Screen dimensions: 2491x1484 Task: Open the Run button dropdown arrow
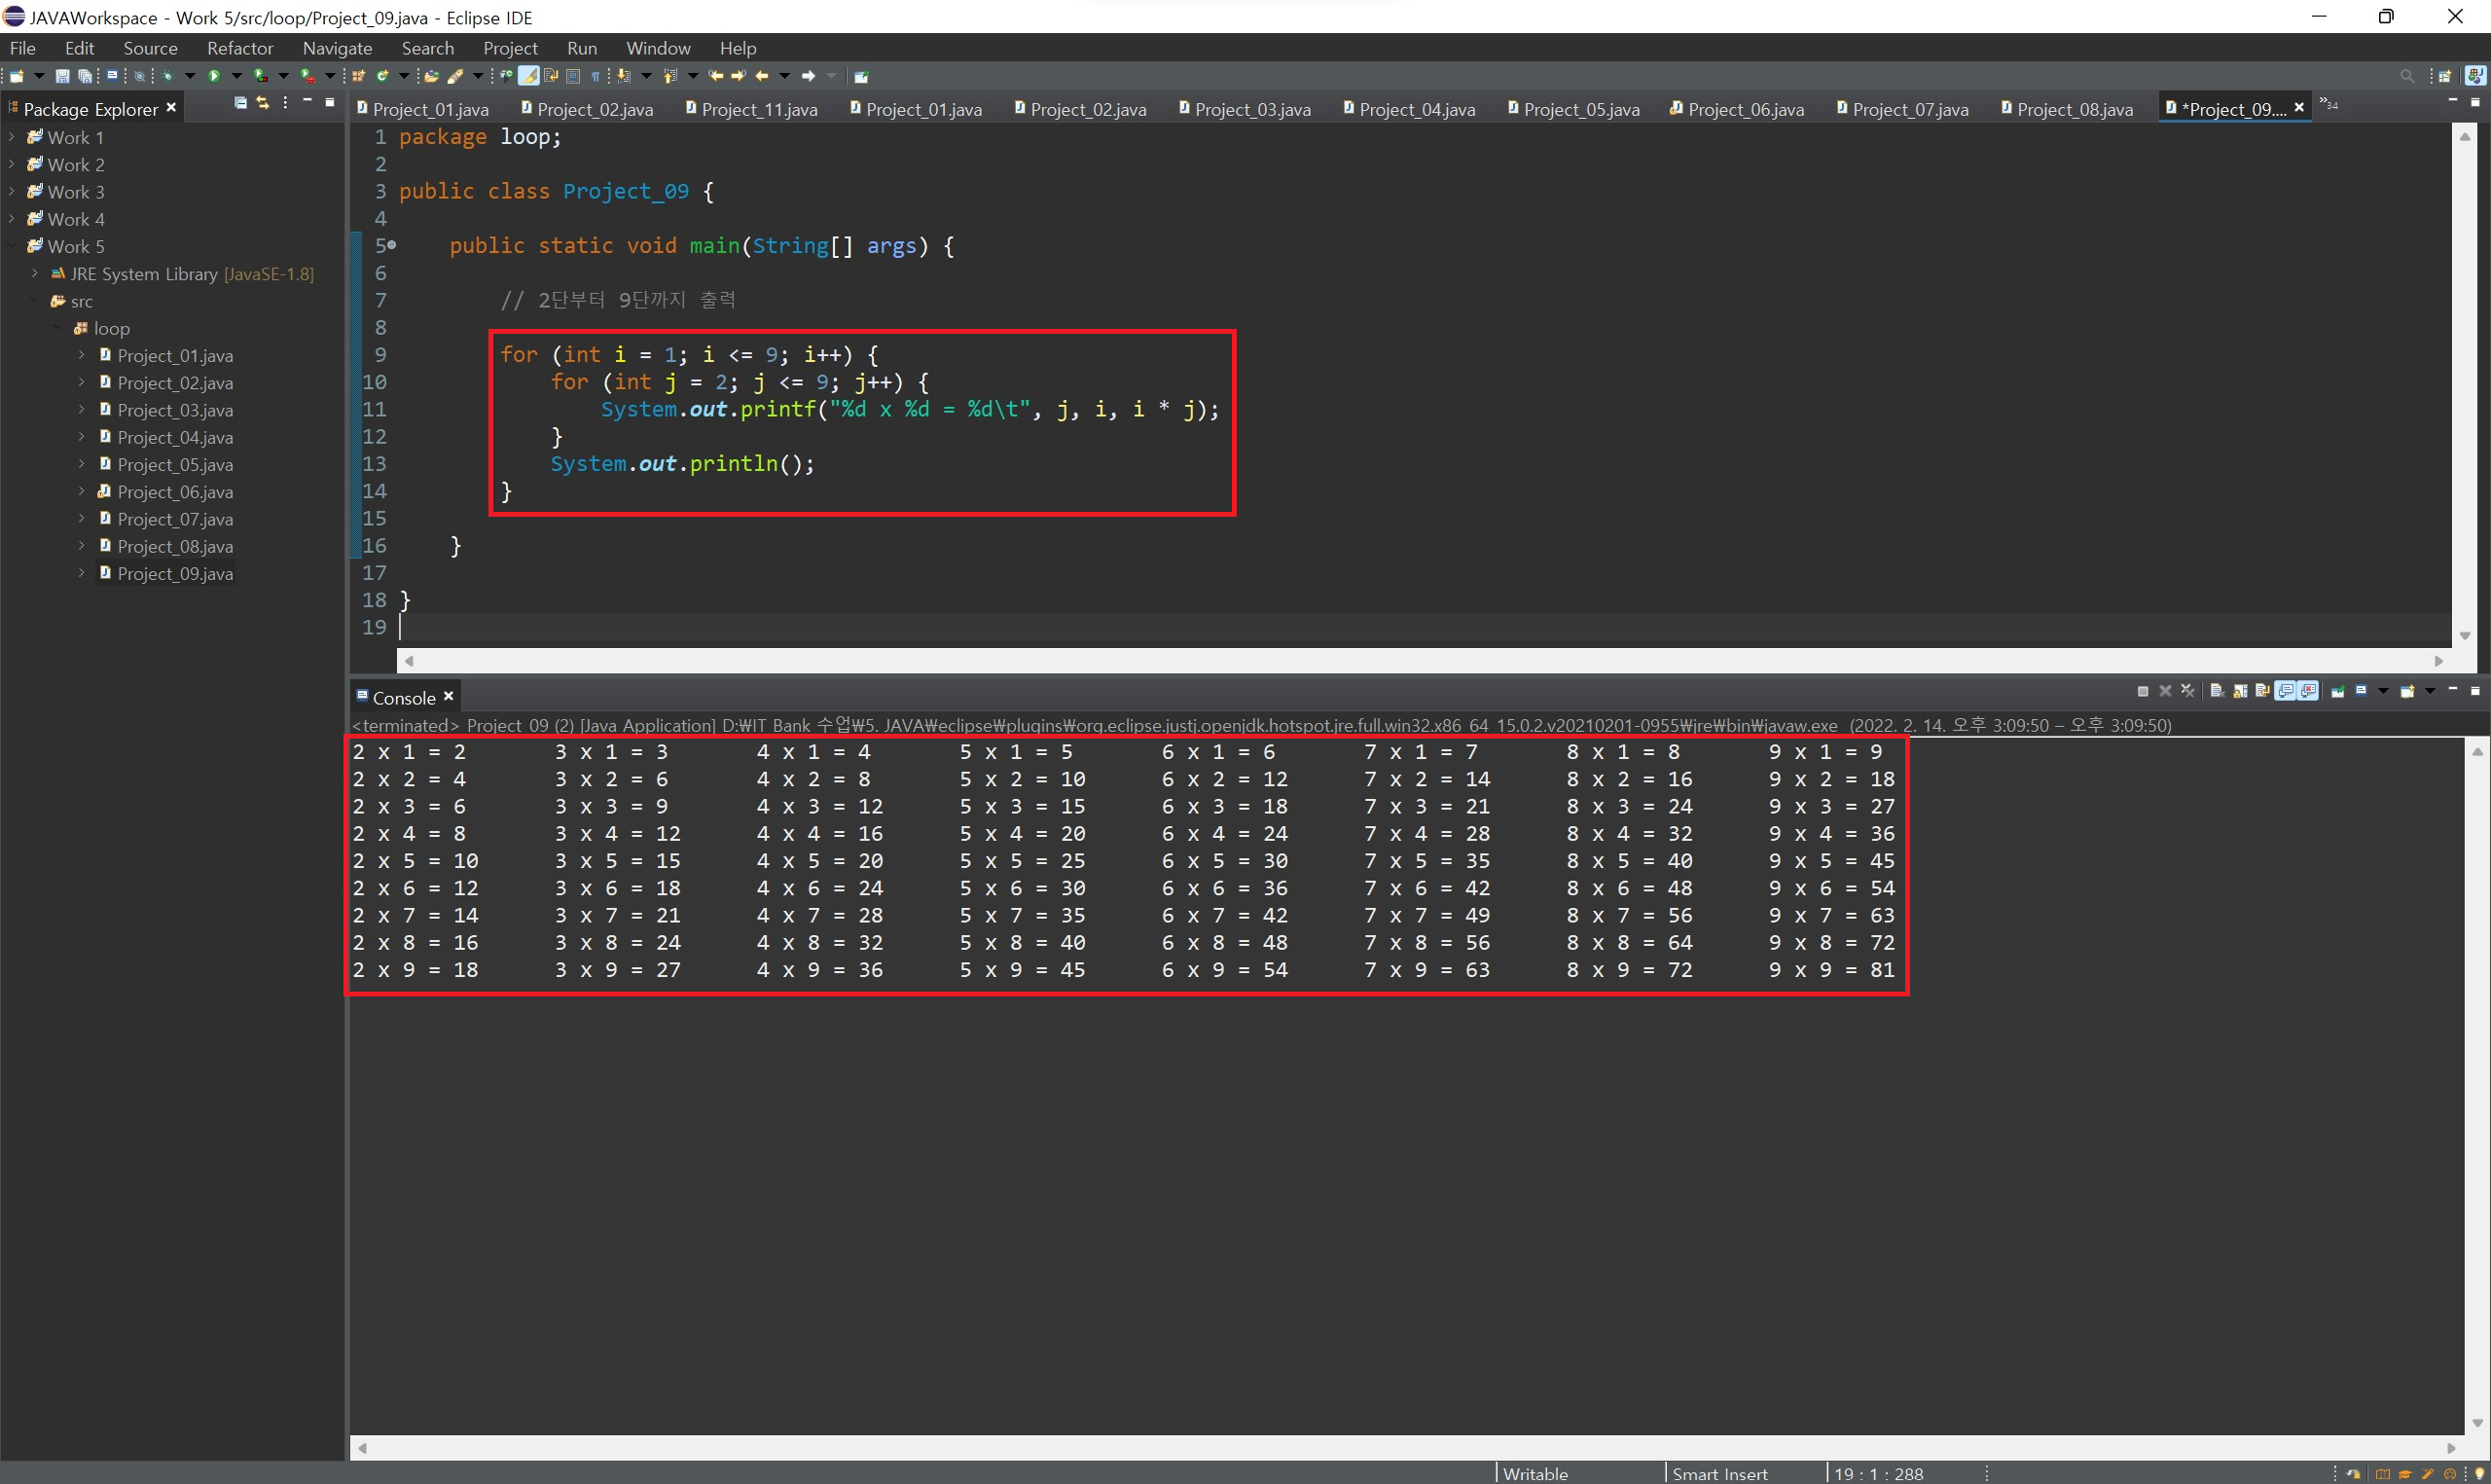[x=236, y=76]
